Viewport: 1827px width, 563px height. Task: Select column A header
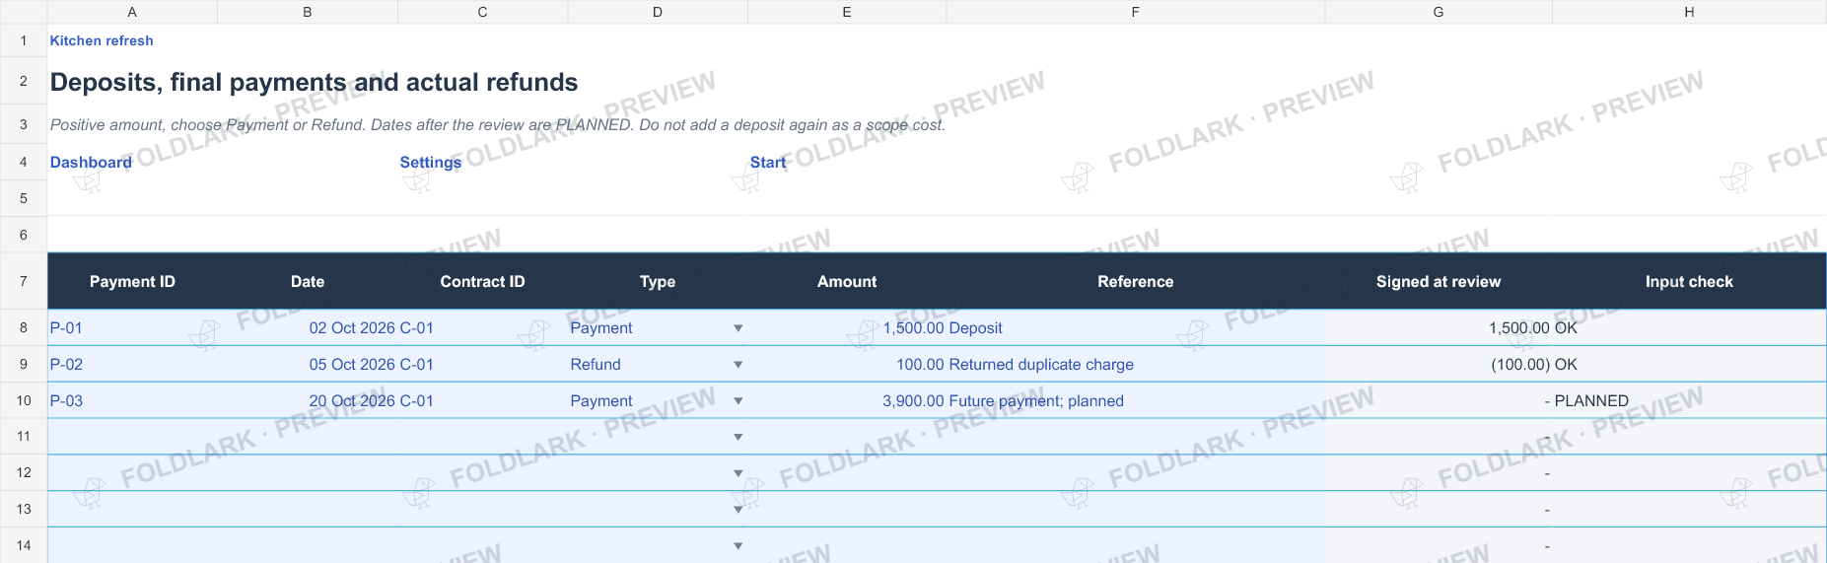[x=132, y=12]
